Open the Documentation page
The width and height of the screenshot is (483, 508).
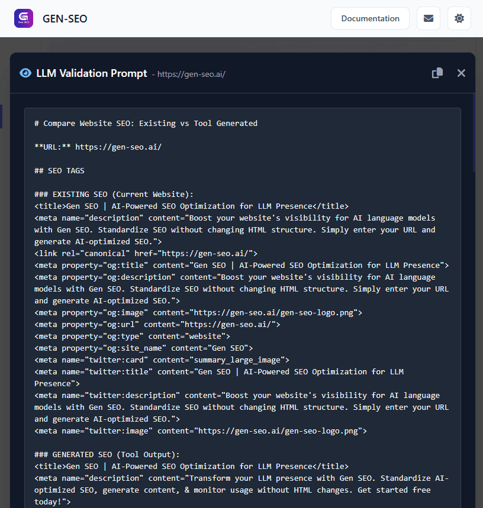click(370, 18)
